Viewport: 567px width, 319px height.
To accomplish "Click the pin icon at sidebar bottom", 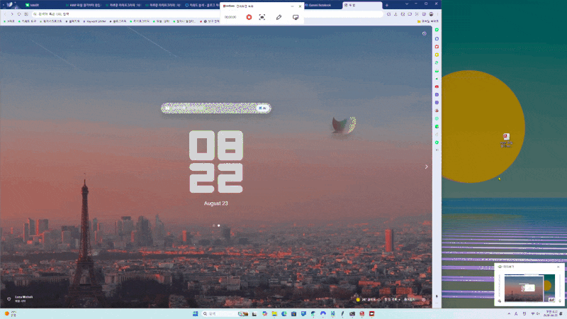I will 437,296.
